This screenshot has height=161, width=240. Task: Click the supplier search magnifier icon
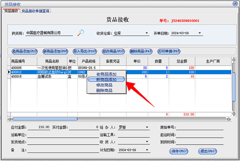[x=81, y=33]
